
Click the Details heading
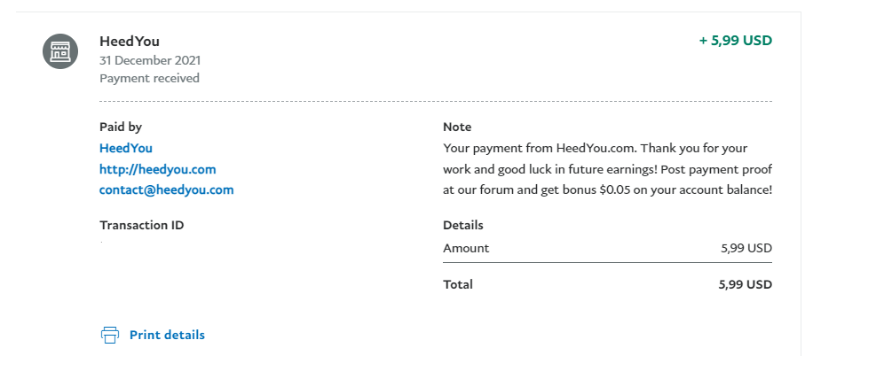463,226
